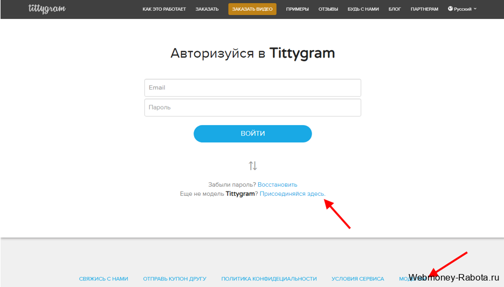Follow the «Восстановить» password link
This screenshot has height=287, width=504.
277,184
